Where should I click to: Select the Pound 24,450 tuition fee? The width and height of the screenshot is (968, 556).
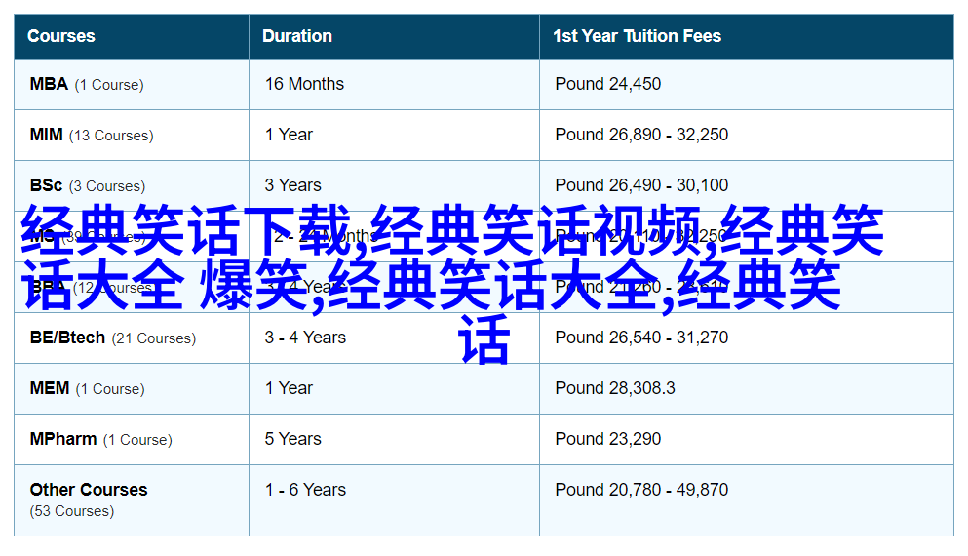coord(607,84)
